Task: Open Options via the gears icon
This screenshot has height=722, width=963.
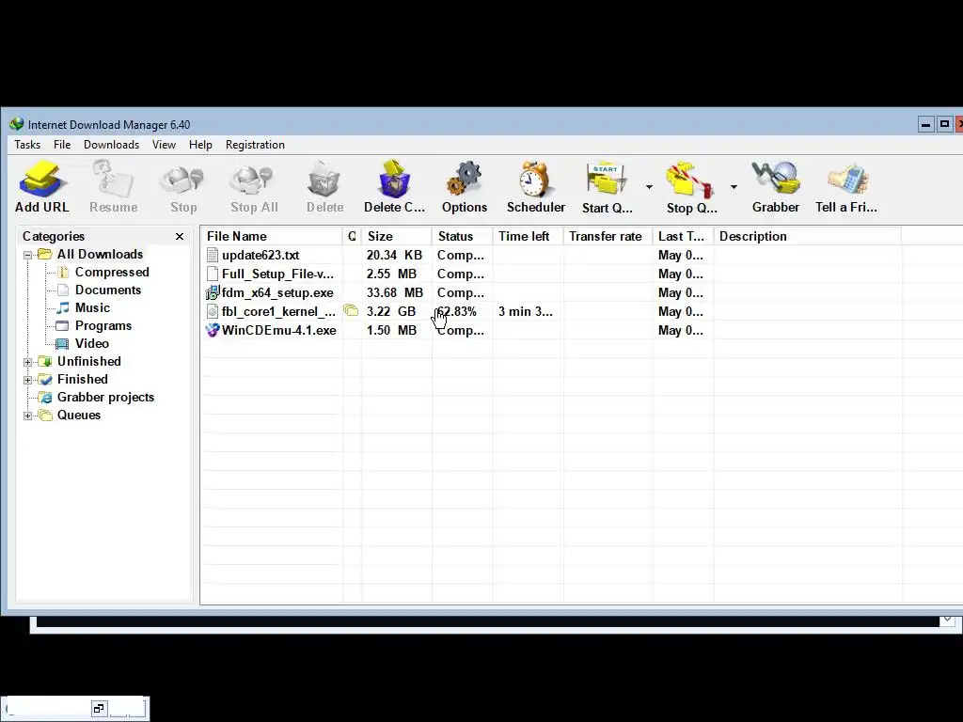Action: coord(465,180)
